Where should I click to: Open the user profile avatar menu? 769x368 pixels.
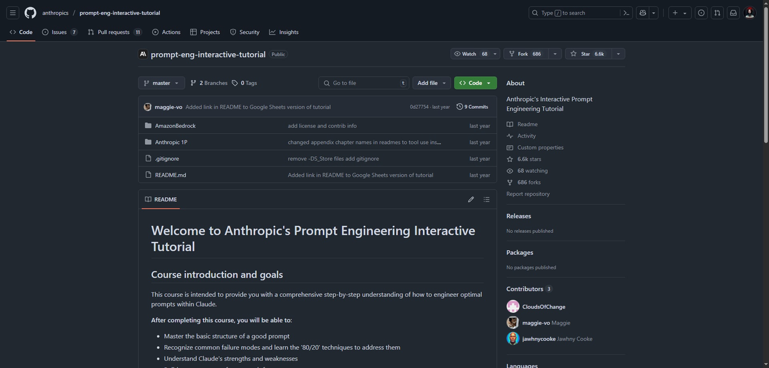tap(750, 13)
